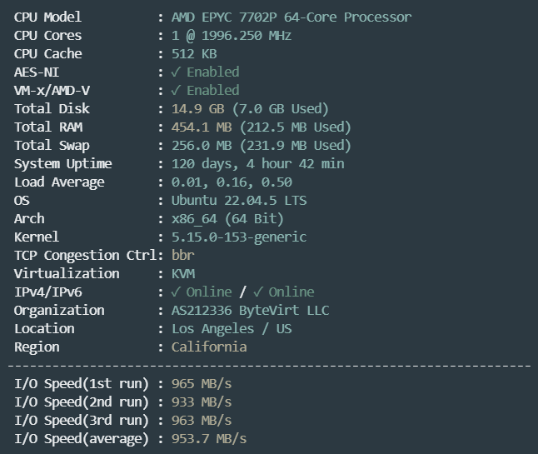Viewport: 538px width, 454px height.
Task: Click the IPv6 Online checkmark
Action: click(258, 292)
